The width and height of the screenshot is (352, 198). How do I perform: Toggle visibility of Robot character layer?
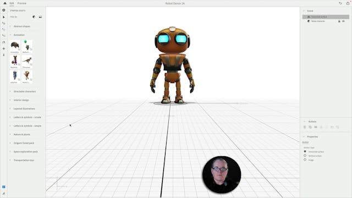point(343,21)
